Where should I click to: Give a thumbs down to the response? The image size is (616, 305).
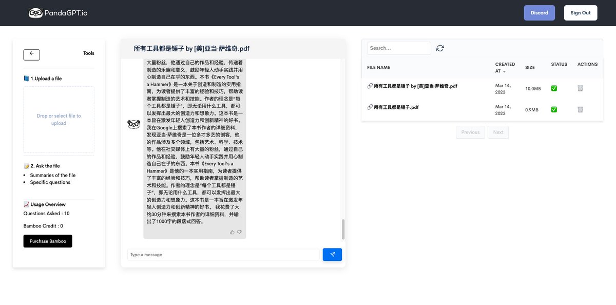(x=239, y=232)
